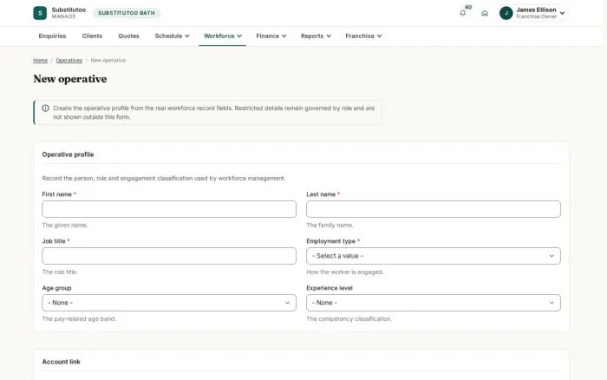Click the 'Operative profile' section heading
607x380 pixels.
pos(68,154)
